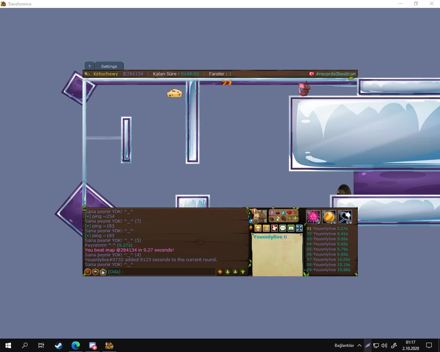The image size is (440, 352).
Task: Open Task View on the taskbar
Action: coord(41,345)
